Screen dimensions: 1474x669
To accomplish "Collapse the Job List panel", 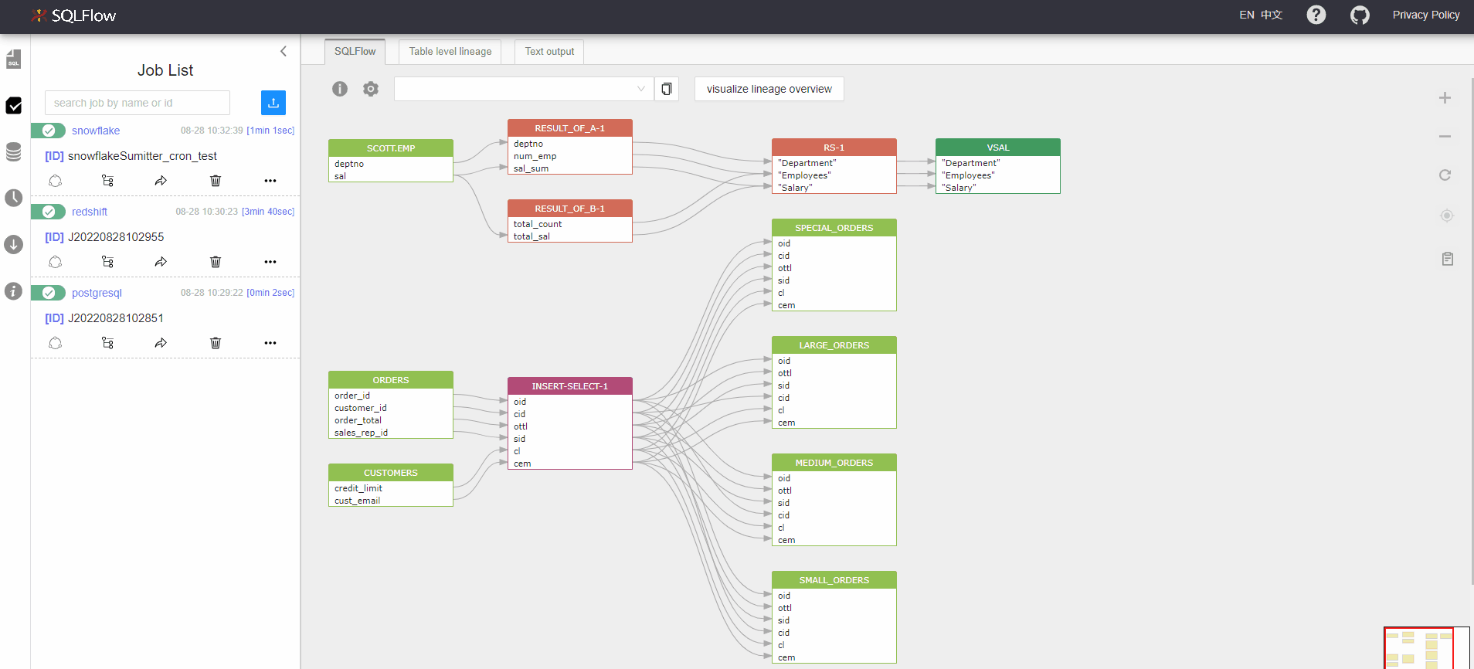I will point(284,51).
